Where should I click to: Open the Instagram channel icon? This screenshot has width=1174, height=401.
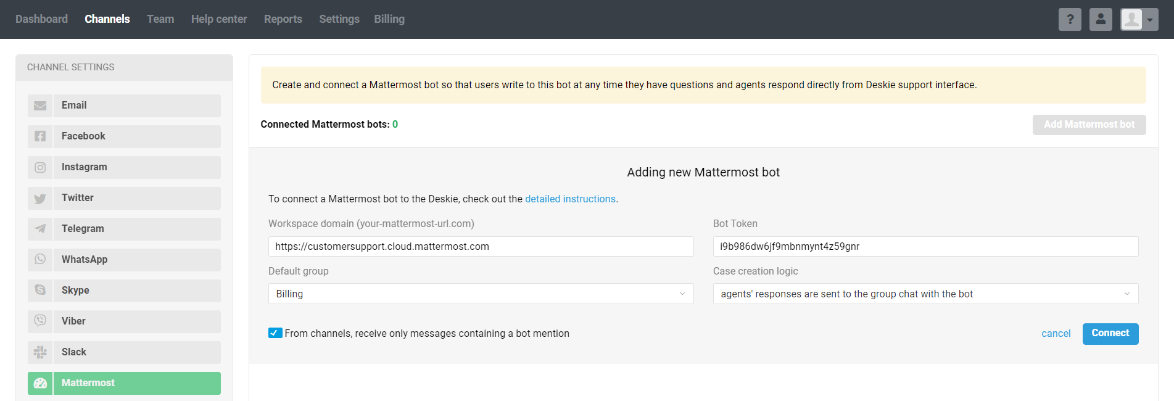[x=40, y=167]
